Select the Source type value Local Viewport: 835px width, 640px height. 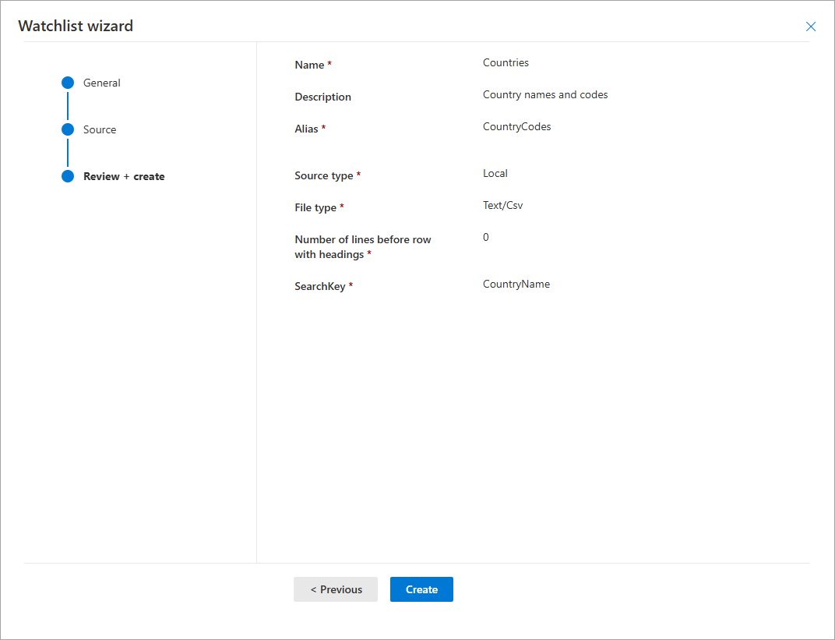(x=495, y=173)
